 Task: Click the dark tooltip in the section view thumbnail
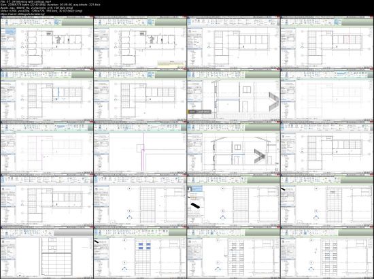pos(199,112)
